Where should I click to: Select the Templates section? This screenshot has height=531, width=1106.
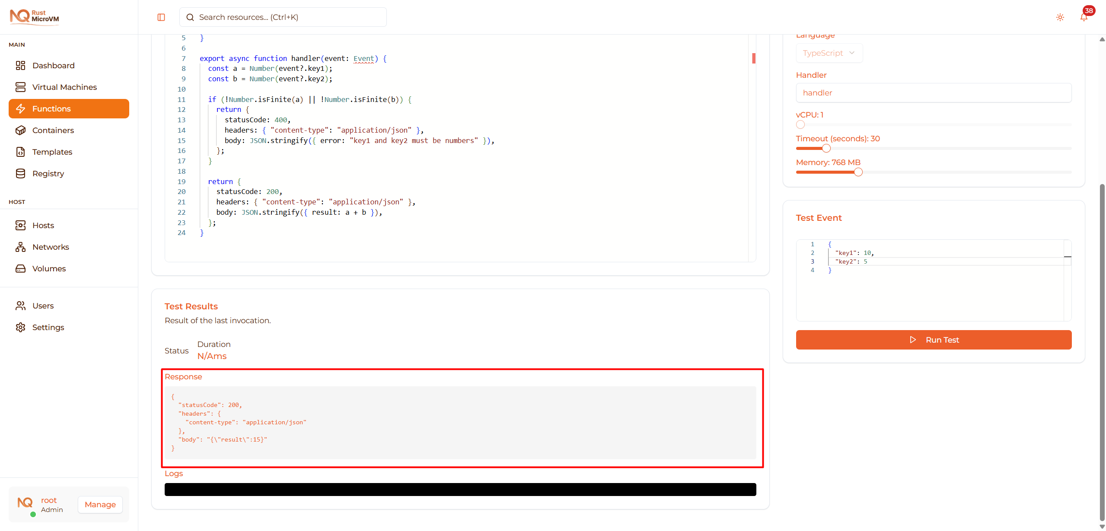point(52,152)
